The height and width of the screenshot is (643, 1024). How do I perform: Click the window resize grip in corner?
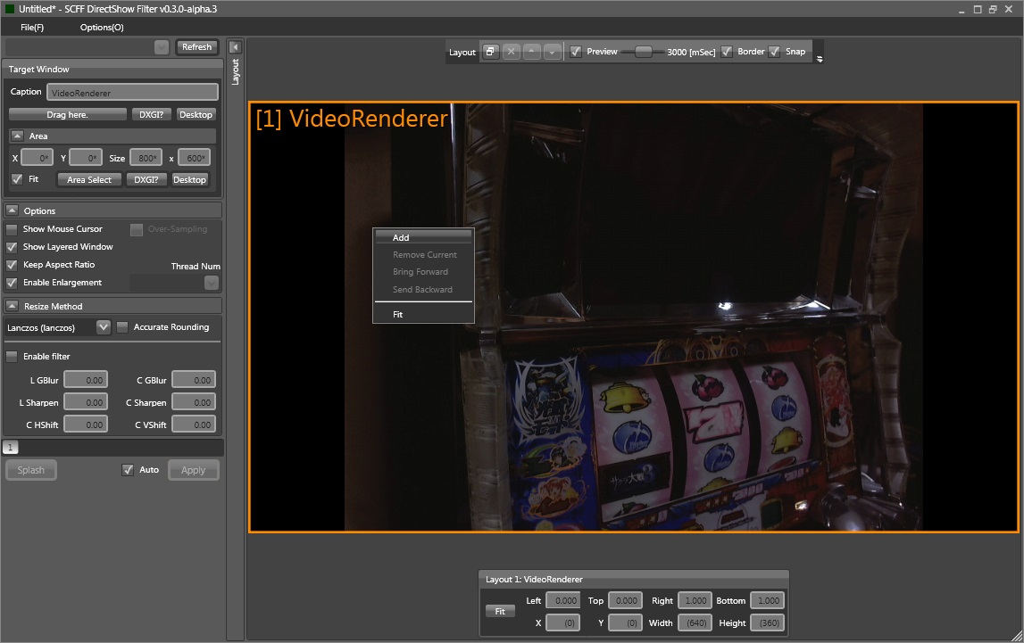[1017, 636]
